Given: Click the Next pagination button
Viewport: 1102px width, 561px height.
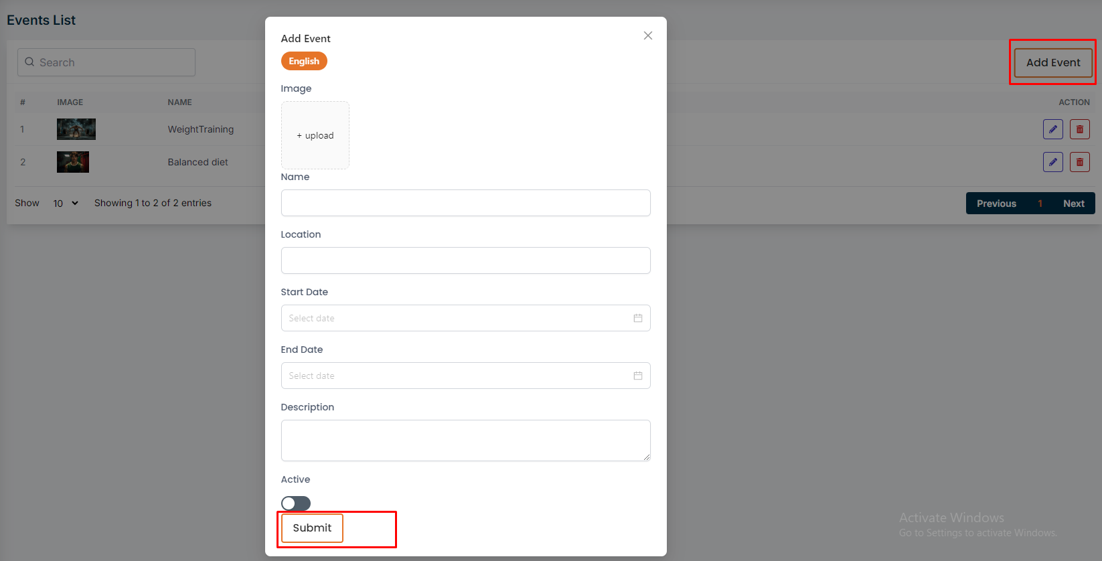Looking at the screenshot, I should pyautogui.click(x=1073, y=204).
